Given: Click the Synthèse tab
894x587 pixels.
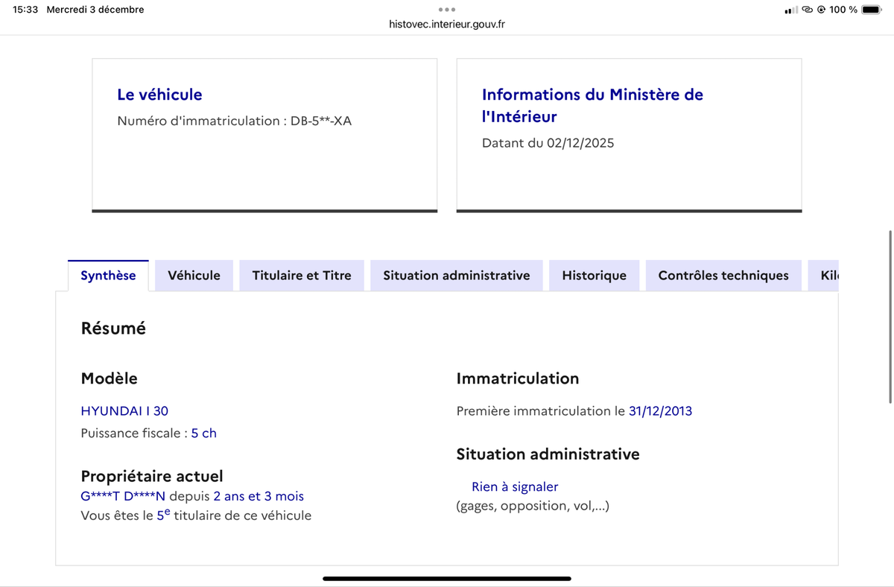Looking at the screenshot, I should click(108, 276).
